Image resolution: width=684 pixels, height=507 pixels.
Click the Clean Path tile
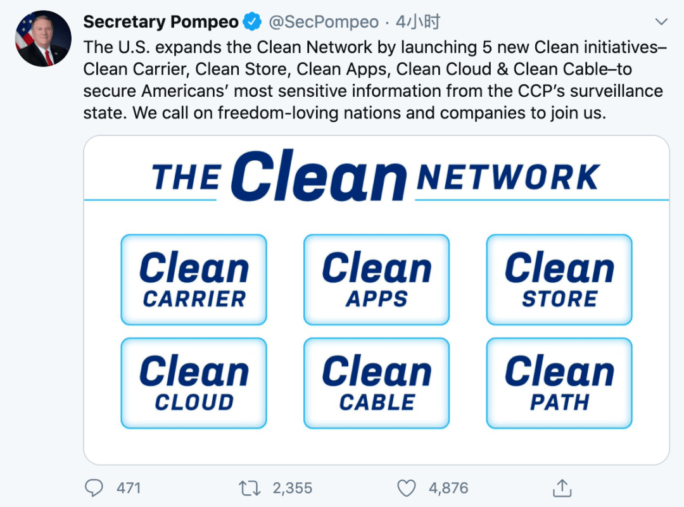coord(559,383)
